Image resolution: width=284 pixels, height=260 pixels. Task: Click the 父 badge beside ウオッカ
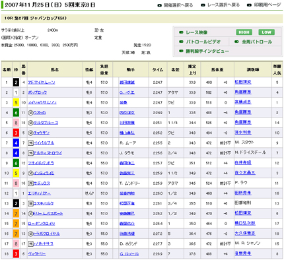point(30,113)
